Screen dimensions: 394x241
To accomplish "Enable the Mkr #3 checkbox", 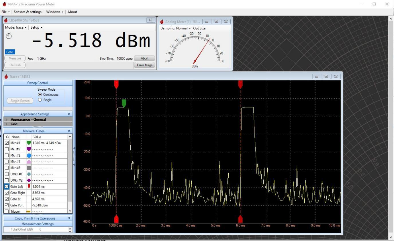I will tap(7, 155).
